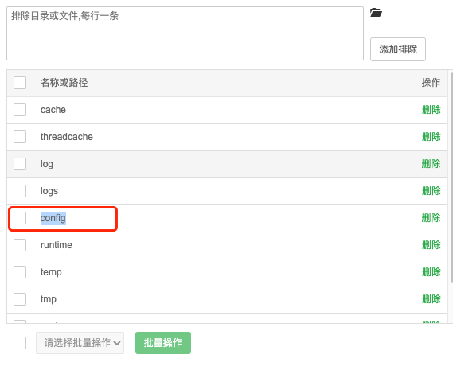The height and width of the screenshot is (370, 453).
Task: Check the select-all checkbox in header
Action: (x=20, y=83)
